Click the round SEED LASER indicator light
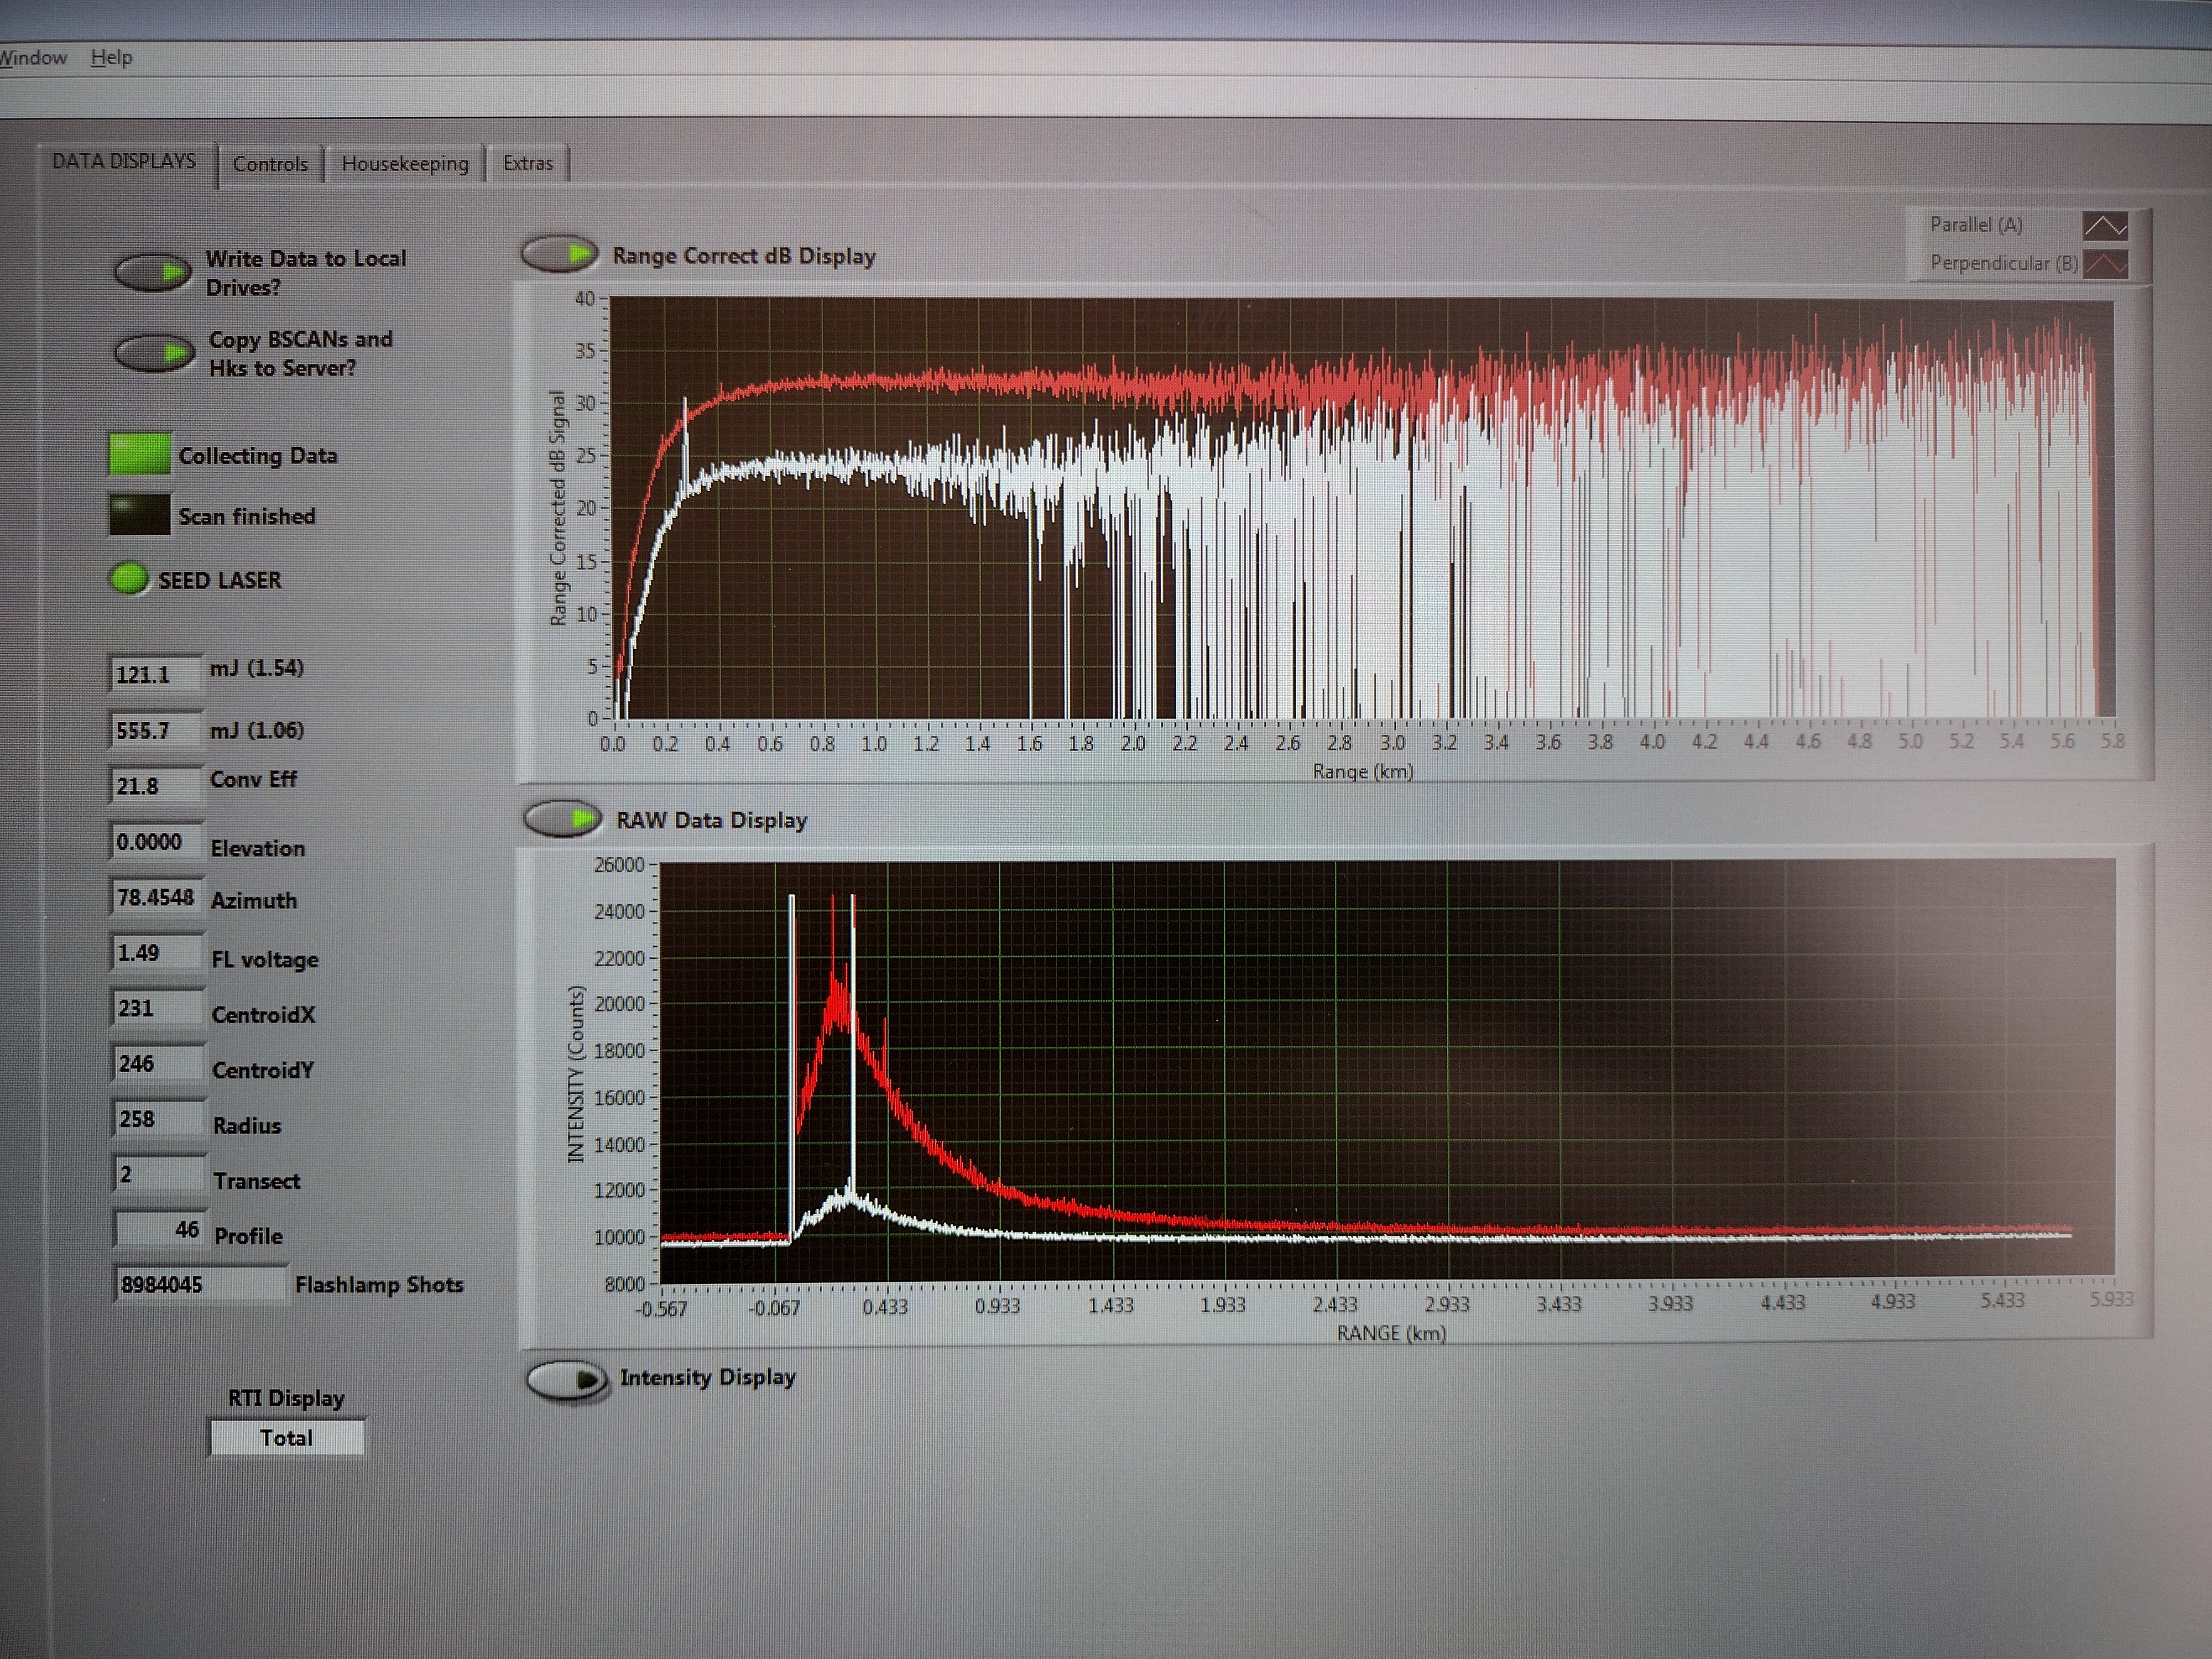This screenshot has width=2212, height=1659. [129, 579]
